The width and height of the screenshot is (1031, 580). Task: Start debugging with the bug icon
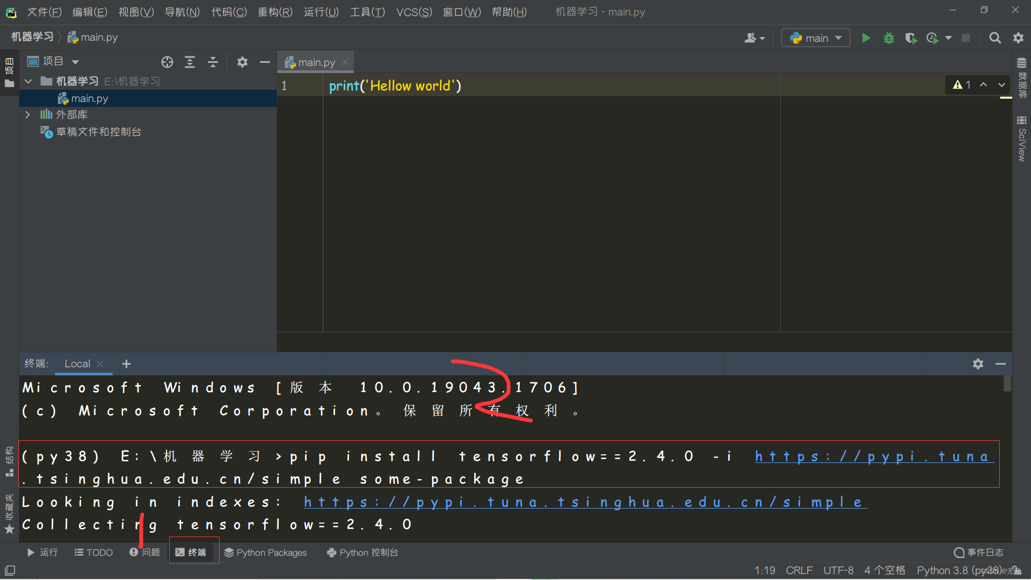pos(889,38)
